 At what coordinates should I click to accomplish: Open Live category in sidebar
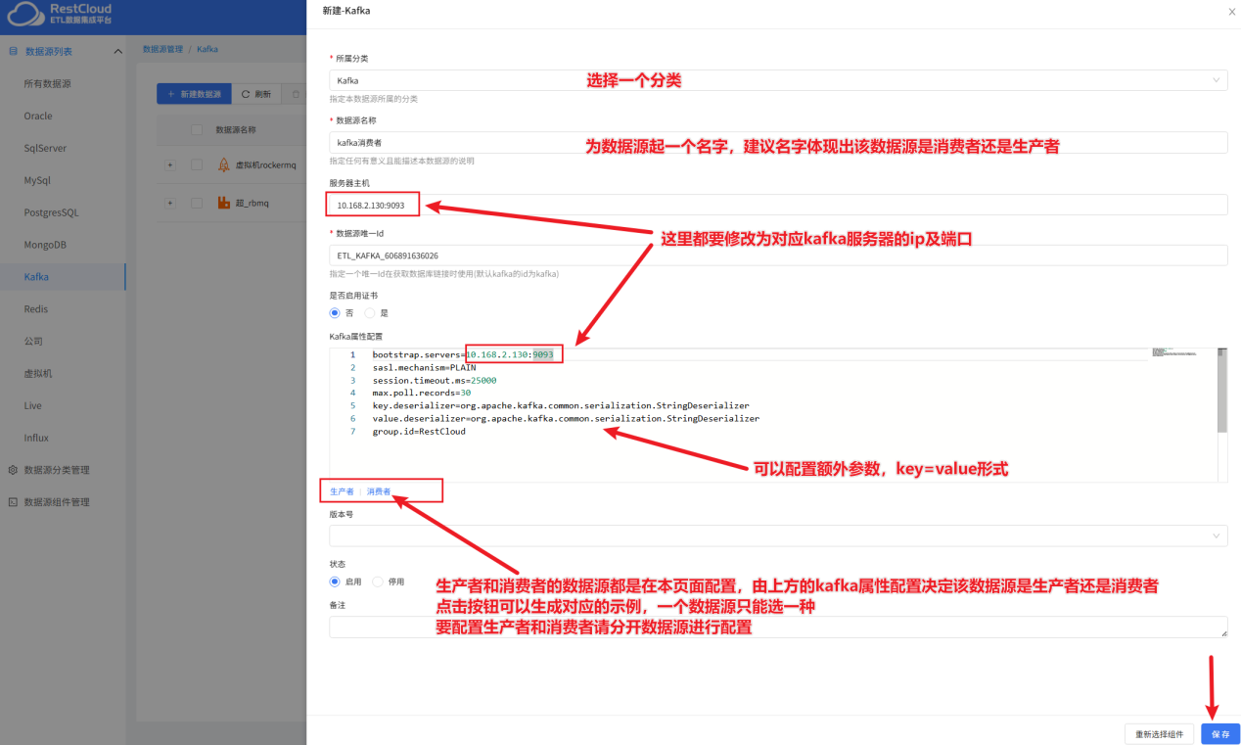pyautogui.click(x=33, y=405)
